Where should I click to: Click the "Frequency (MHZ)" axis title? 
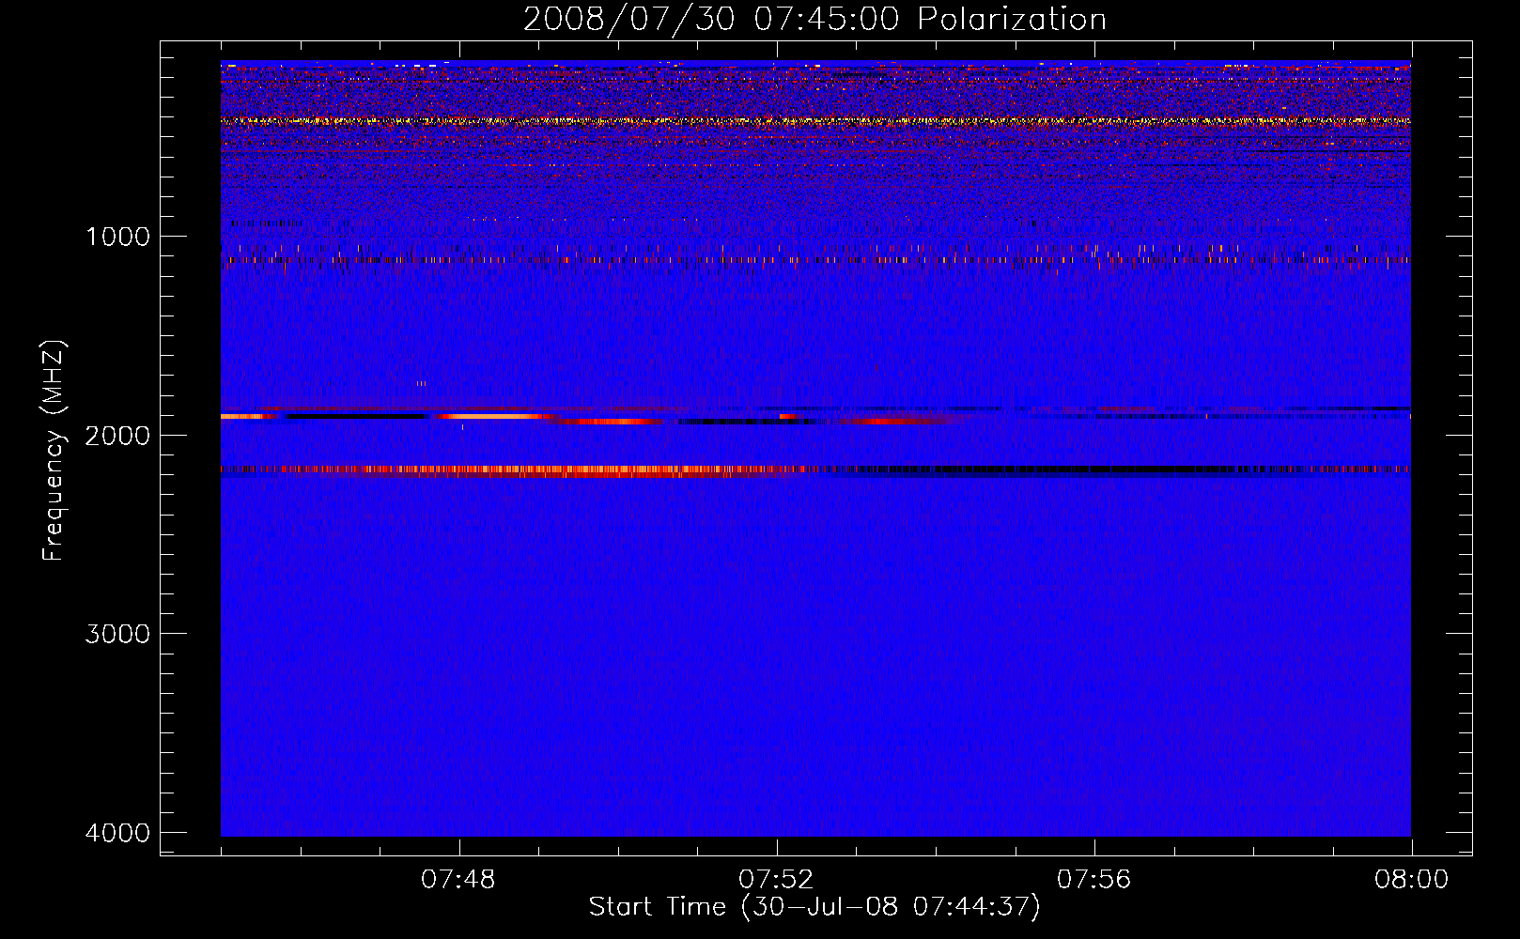[53, 451]
